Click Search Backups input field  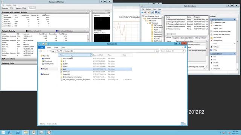pyautogui.click(x=172, y=51)
